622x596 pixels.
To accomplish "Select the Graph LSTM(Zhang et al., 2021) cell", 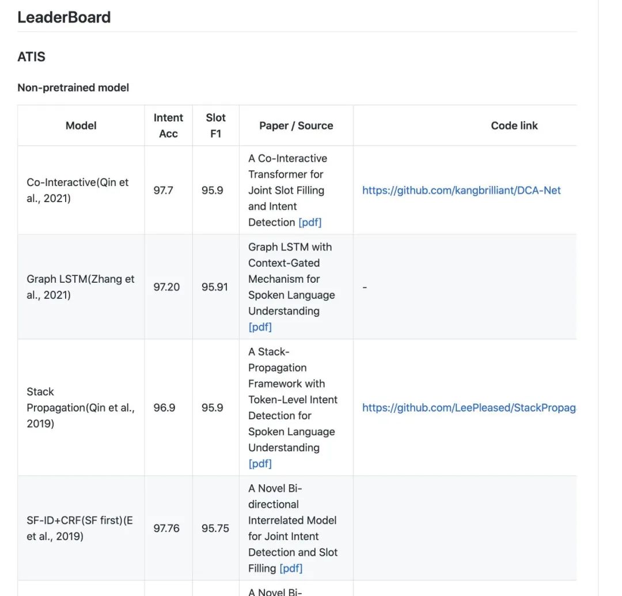I will point(81,287).
